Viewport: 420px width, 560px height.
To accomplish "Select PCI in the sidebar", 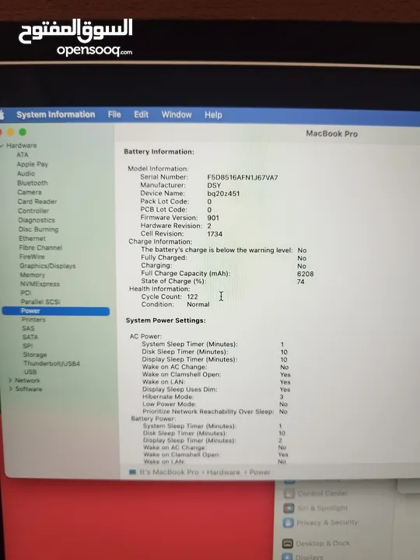I will point(26,293).
